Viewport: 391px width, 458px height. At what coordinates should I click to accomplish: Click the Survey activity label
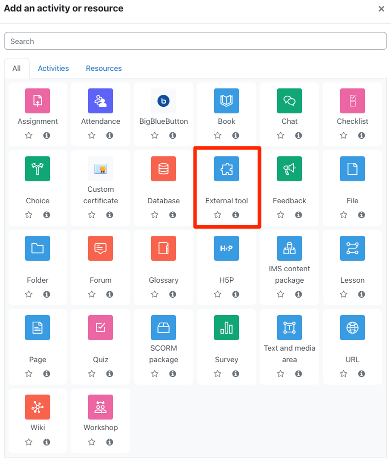pyautogui.click(x=226, y=360)
